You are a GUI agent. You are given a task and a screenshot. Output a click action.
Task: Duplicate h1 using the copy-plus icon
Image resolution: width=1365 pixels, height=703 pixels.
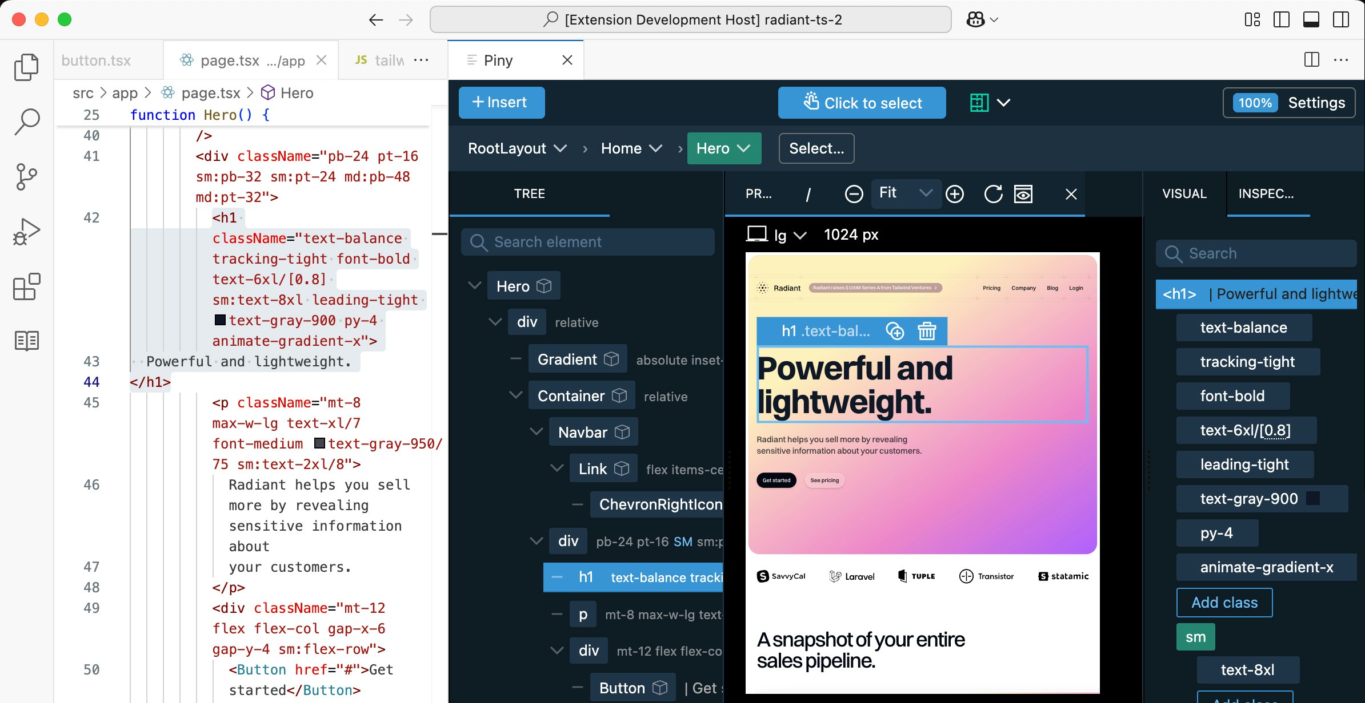895,331
